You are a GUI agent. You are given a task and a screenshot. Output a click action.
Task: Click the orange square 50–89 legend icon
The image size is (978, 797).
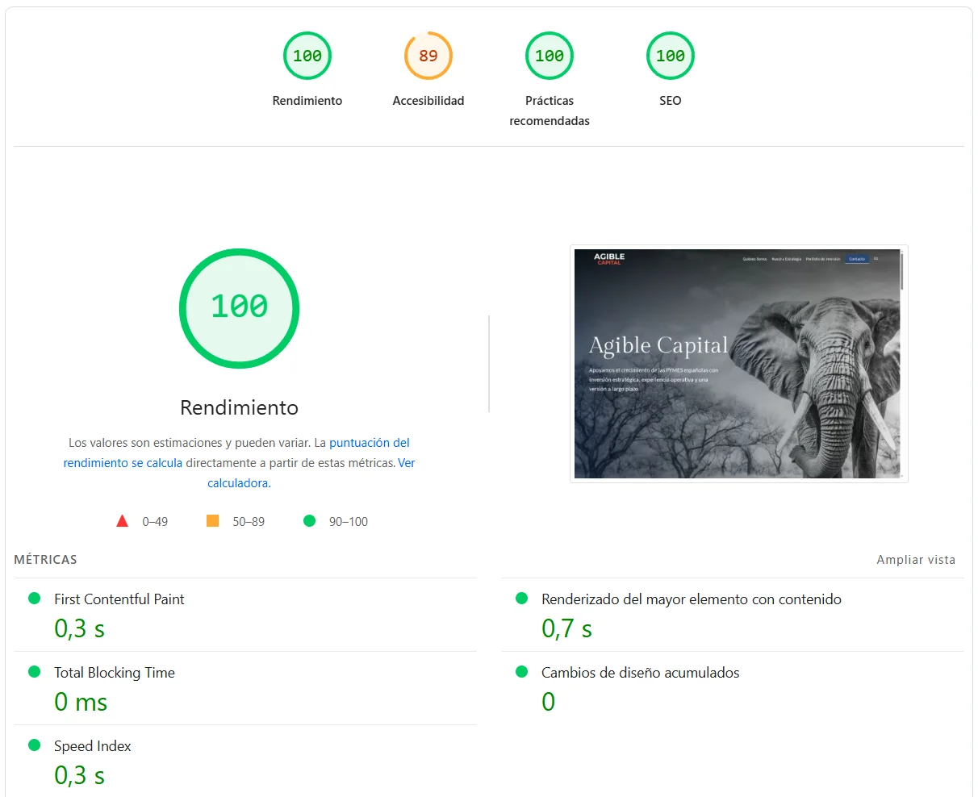pyautogui.click(x=213, y=521)
